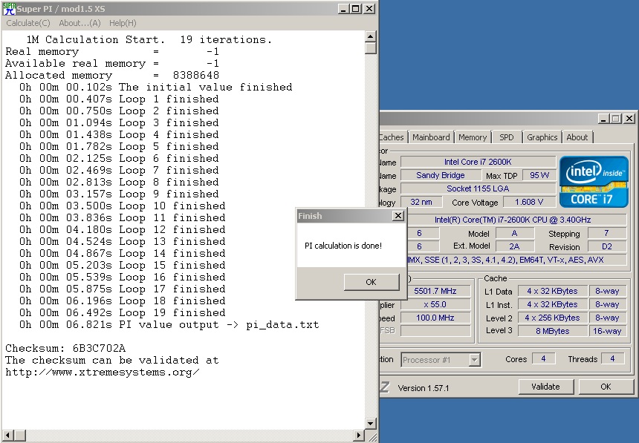Screen dimensions: 639x443
Task: Click the Allocated memory = 8388648 line
Action: tap(112, 76)
